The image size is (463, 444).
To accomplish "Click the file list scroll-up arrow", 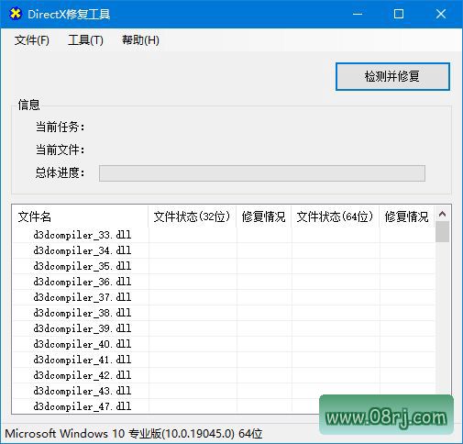I will point(442,214).
